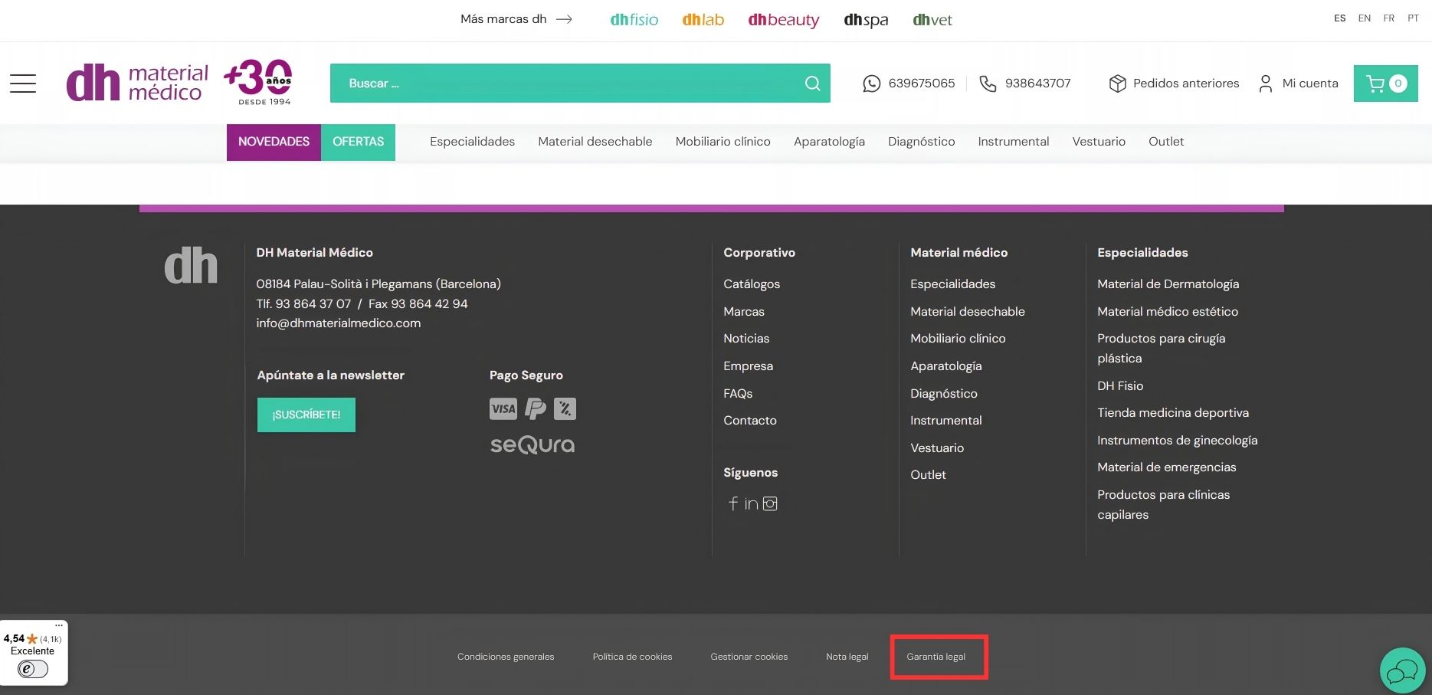Click the seQura logo
This screenshot has width=1432, height=695.
[x=532, y=445]
